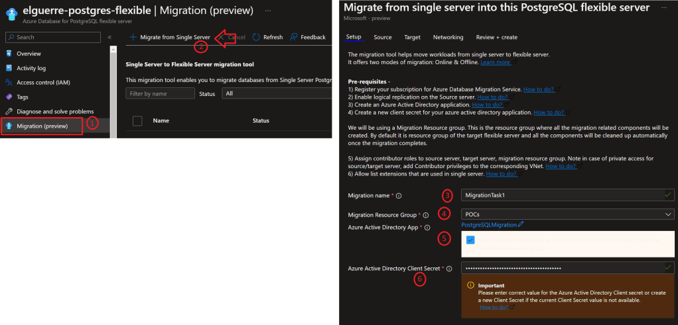The image size is (678, 325).
Task: Collapse the sidebar with double chevron
Action: pyautogui.click(x=109, y=38)
